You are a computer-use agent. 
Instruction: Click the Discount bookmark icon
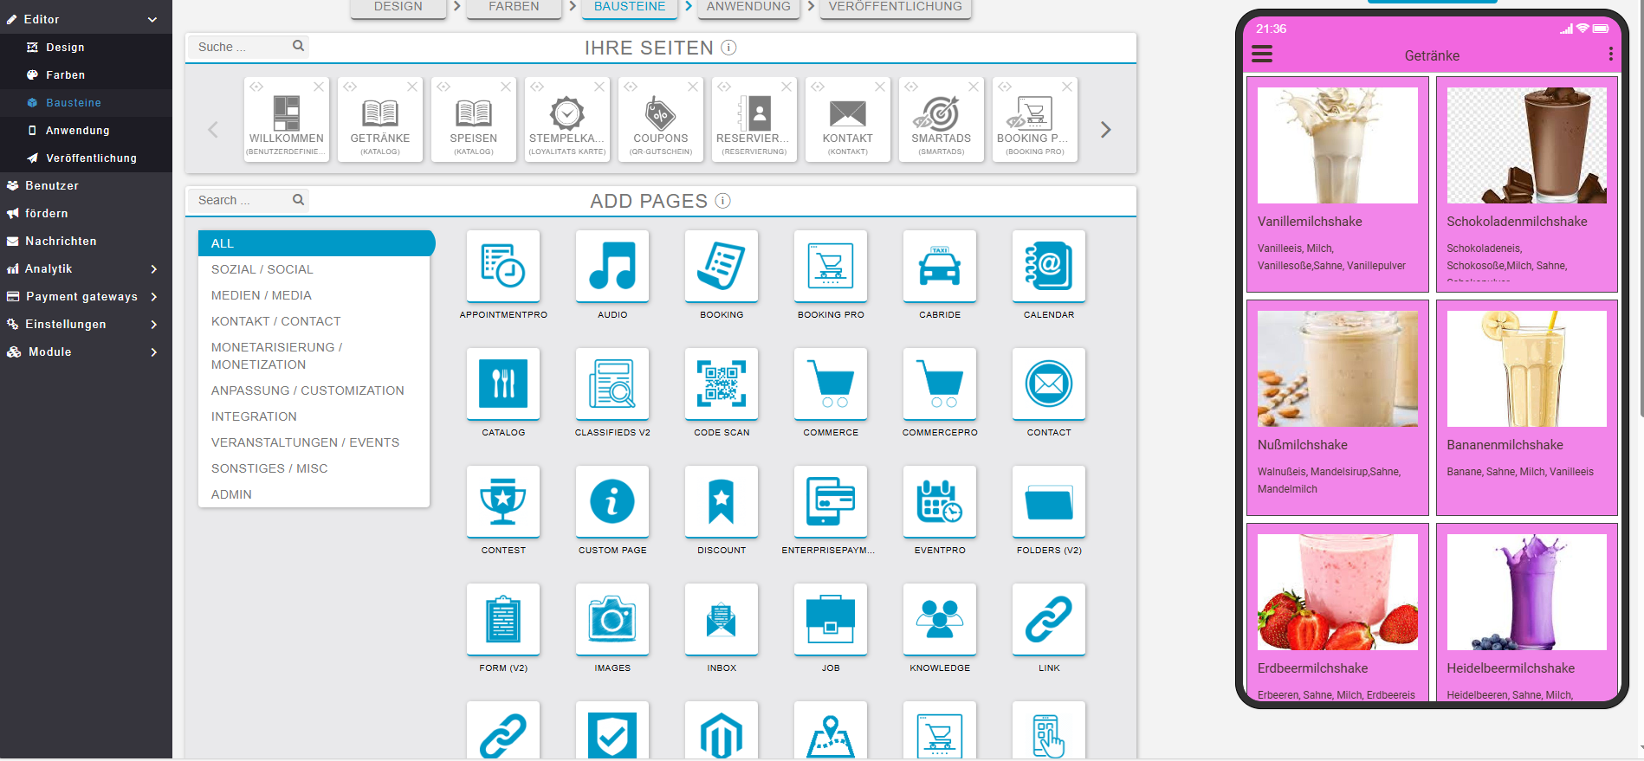(722, 501)
